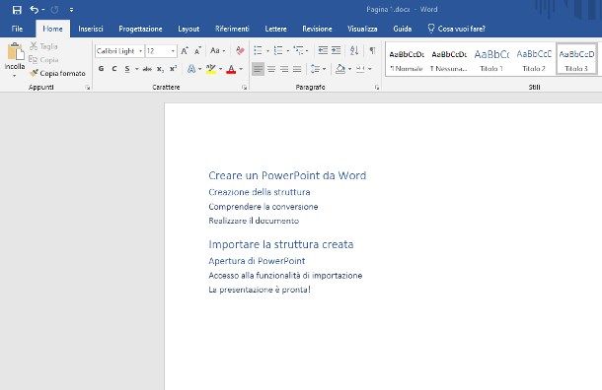Switch to the Revisione tab
Viewport: 602px width, 390px height.
pyautogui.click(x=317, y=29)
